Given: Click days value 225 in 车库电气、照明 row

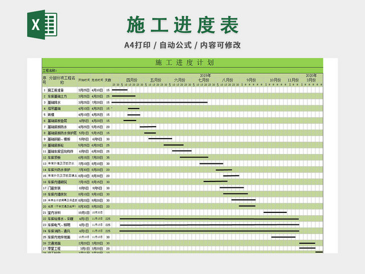Looking at the screenshot, I should pyautogui.click(x=108, y=225).
